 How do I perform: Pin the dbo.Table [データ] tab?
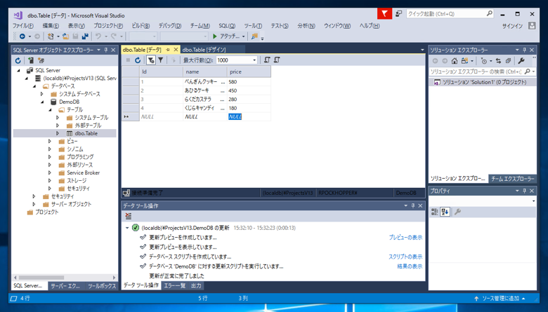coord(168,50)
